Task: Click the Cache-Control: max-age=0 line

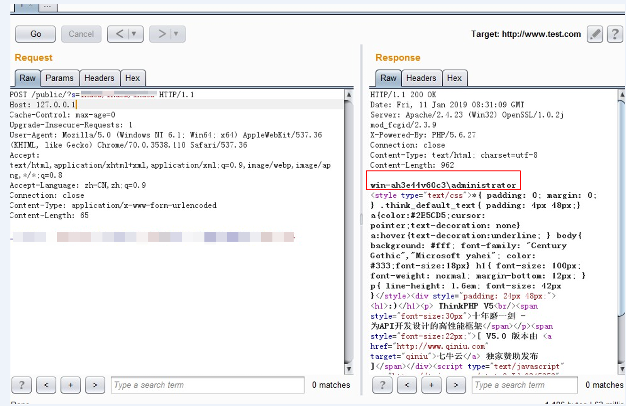Action: click(x=62, y=115)
